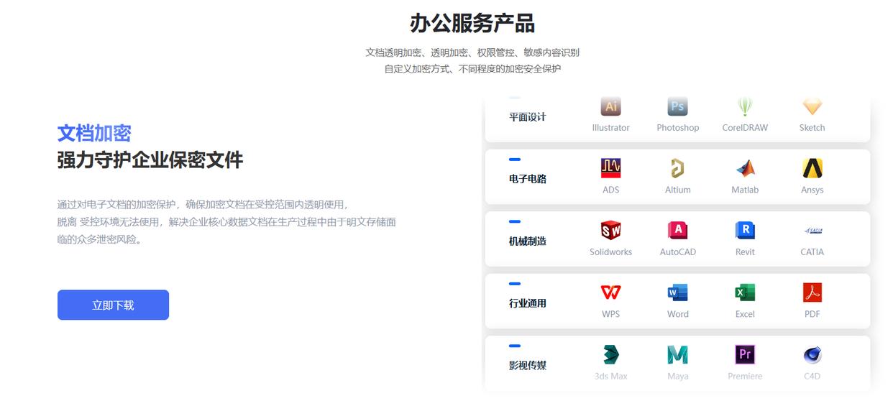Select the 平面设计 category label
This screenshot has width=893, height=406.
(x=528, y=117)
